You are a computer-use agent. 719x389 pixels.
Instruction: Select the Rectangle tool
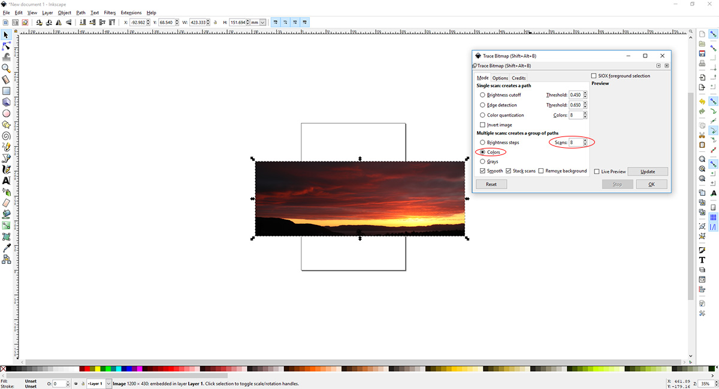click(x=6, y=91)
